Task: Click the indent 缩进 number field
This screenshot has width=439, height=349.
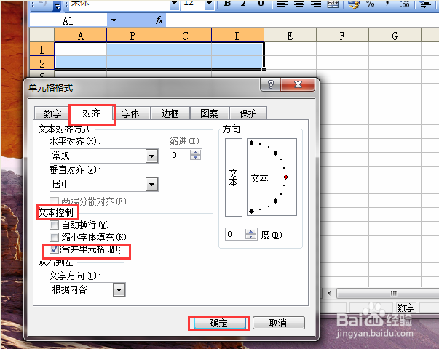Action: [x=180, y=155]
